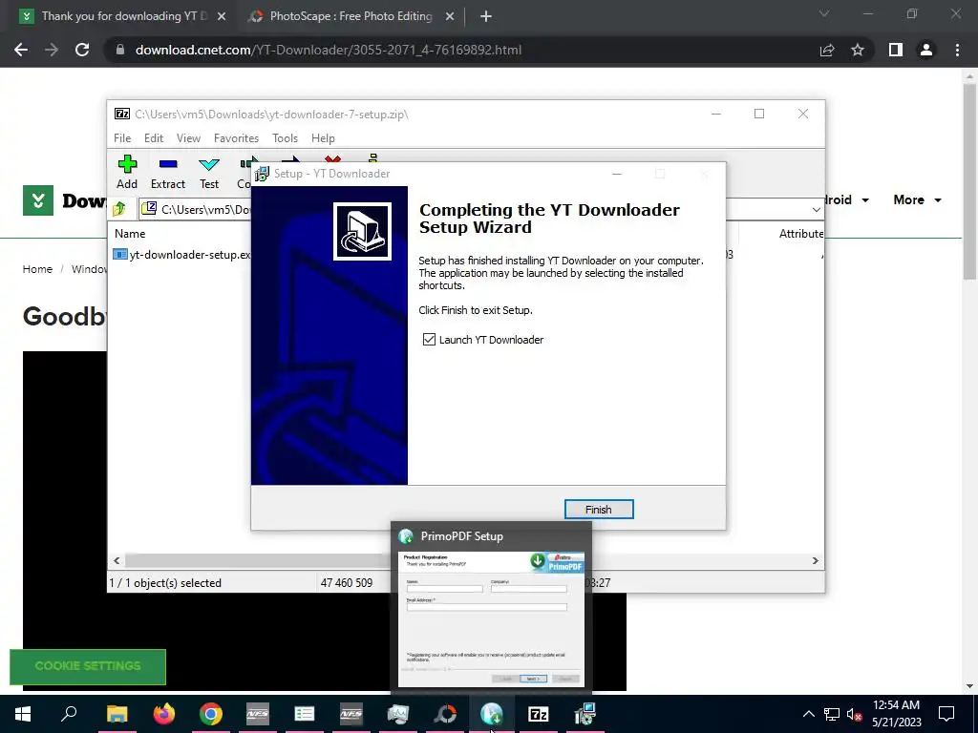Open a new Chrome tab
Viewport: 978px width, 733px height.
486,17
